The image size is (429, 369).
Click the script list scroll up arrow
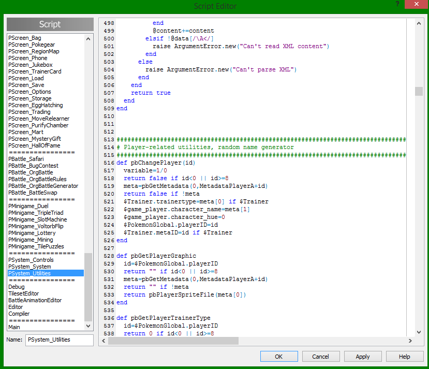coord(88,38)
